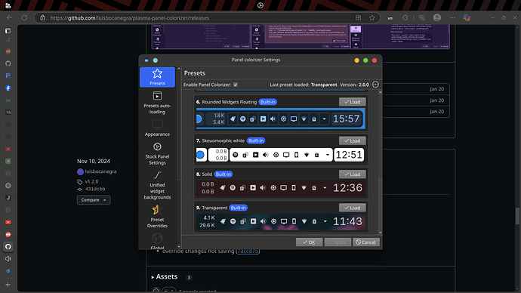Viewport: 521px width, 293px height.
Task: Load the Skeuomorphic white preset
Action: [x=352, y=140]
